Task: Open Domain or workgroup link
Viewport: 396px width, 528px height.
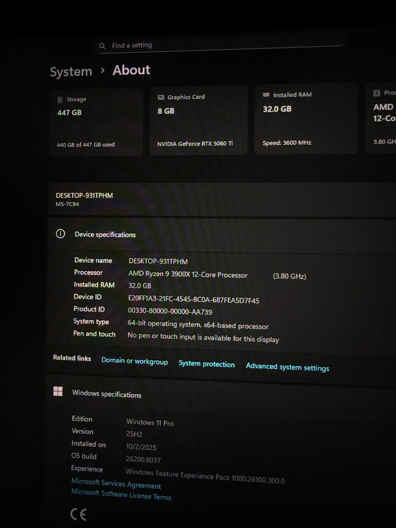Action: click(134, 361)
